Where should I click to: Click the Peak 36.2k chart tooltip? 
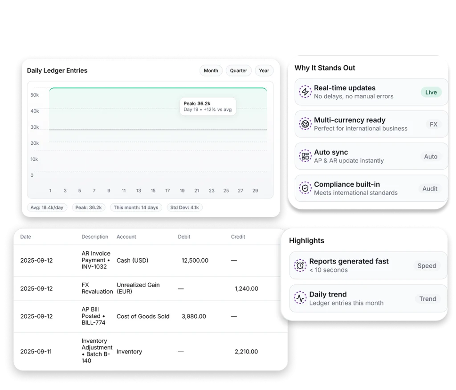coord(208,106)
